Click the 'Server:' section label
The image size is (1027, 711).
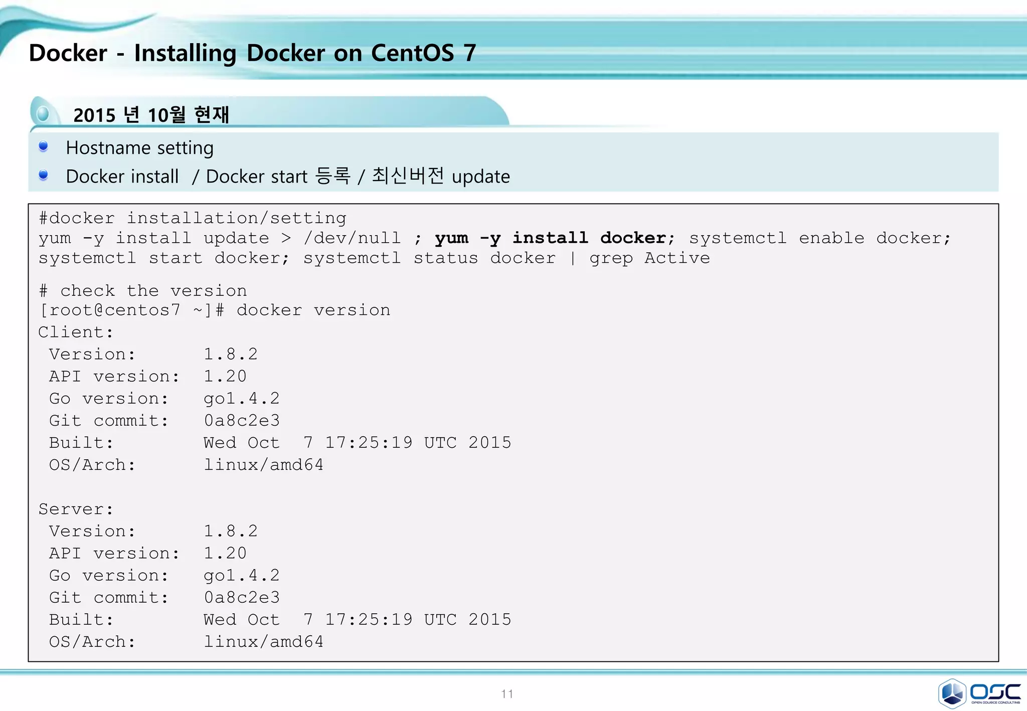(x=76, y=509)
